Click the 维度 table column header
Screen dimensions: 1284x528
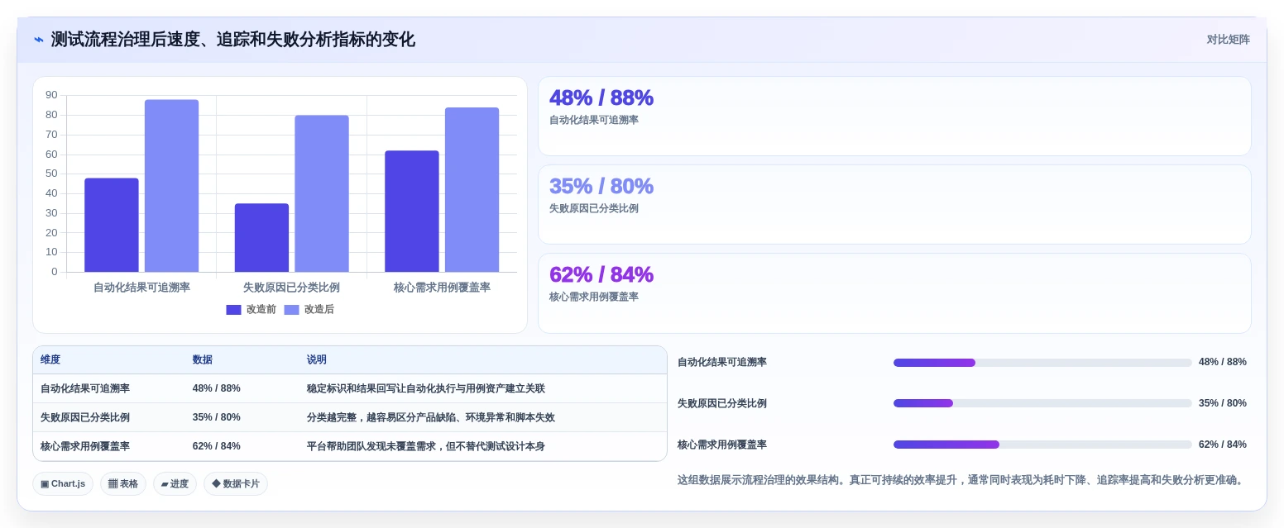[x=50, y=360]
